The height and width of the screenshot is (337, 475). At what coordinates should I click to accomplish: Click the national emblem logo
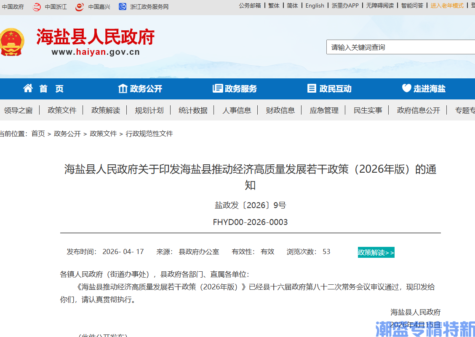pyautogui.click(x=12, y=41)
